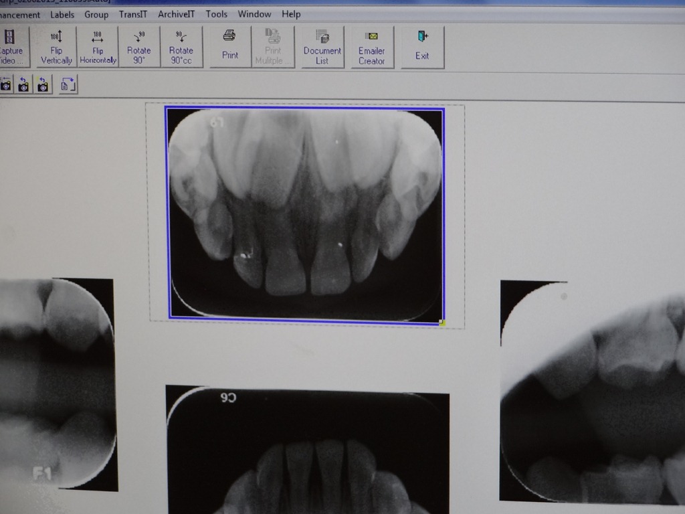685x514 pixels.
Task: Flip the image horizontally
Action: pyautogui.click(x=98, y=47)
